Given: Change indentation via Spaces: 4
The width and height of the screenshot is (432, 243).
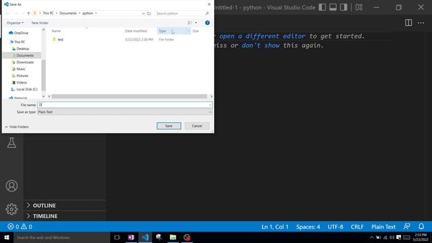Looking at the screenshot, I should 308,227.
